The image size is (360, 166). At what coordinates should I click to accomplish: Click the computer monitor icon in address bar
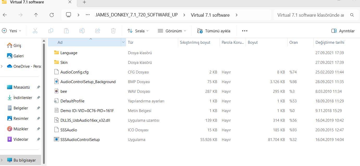tap(69, 15)
